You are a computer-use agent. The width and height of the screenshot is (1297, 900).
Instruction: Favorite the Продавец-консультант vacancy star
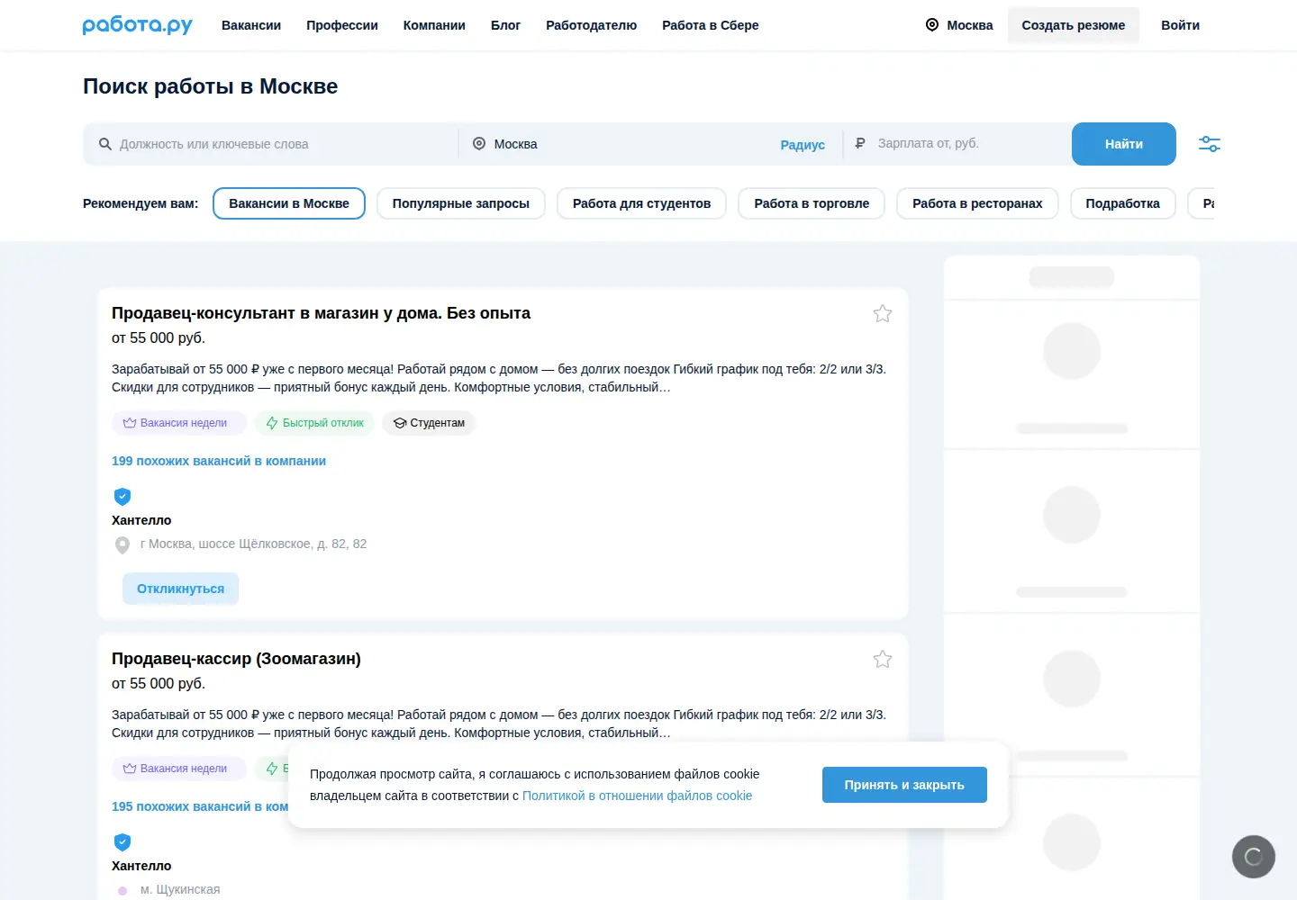click(883, 313)
